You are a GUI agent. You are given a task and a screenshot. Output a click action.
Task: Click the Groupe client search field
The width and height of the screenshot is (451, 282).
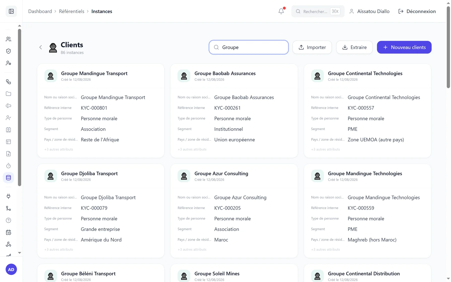coord(249,47)
